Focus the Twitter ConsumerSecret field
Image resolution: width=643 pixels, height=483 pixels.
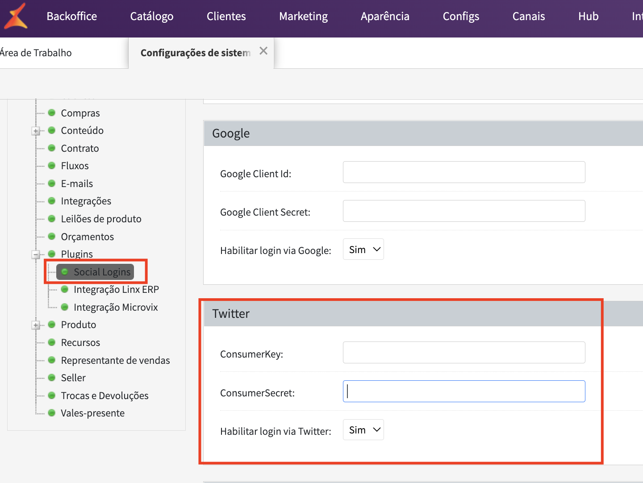(464, 391)
